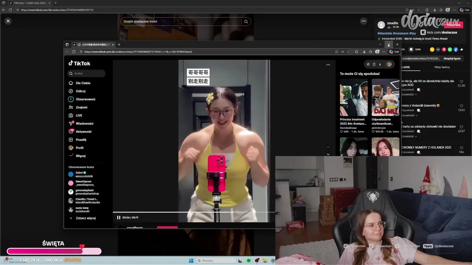The width and height of the screenshot is (472, 265).
Task: Open Spotify from taskbar
Action: point(249,261)
